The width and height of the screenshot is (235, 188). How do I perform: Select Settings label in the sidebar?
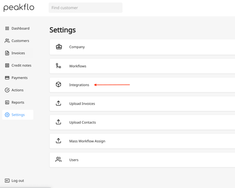point(18,115)
